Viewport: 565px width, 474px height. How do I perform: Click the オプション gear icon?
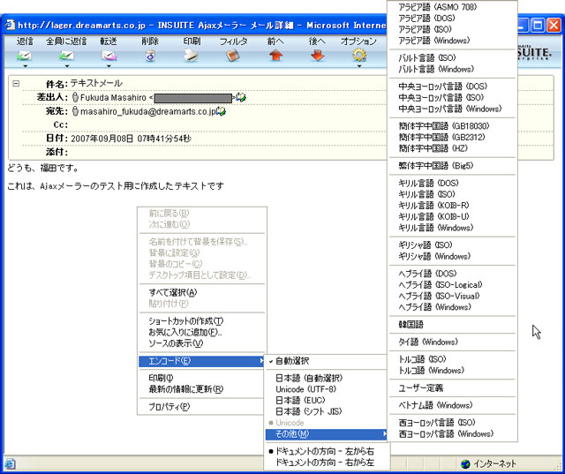358,56
